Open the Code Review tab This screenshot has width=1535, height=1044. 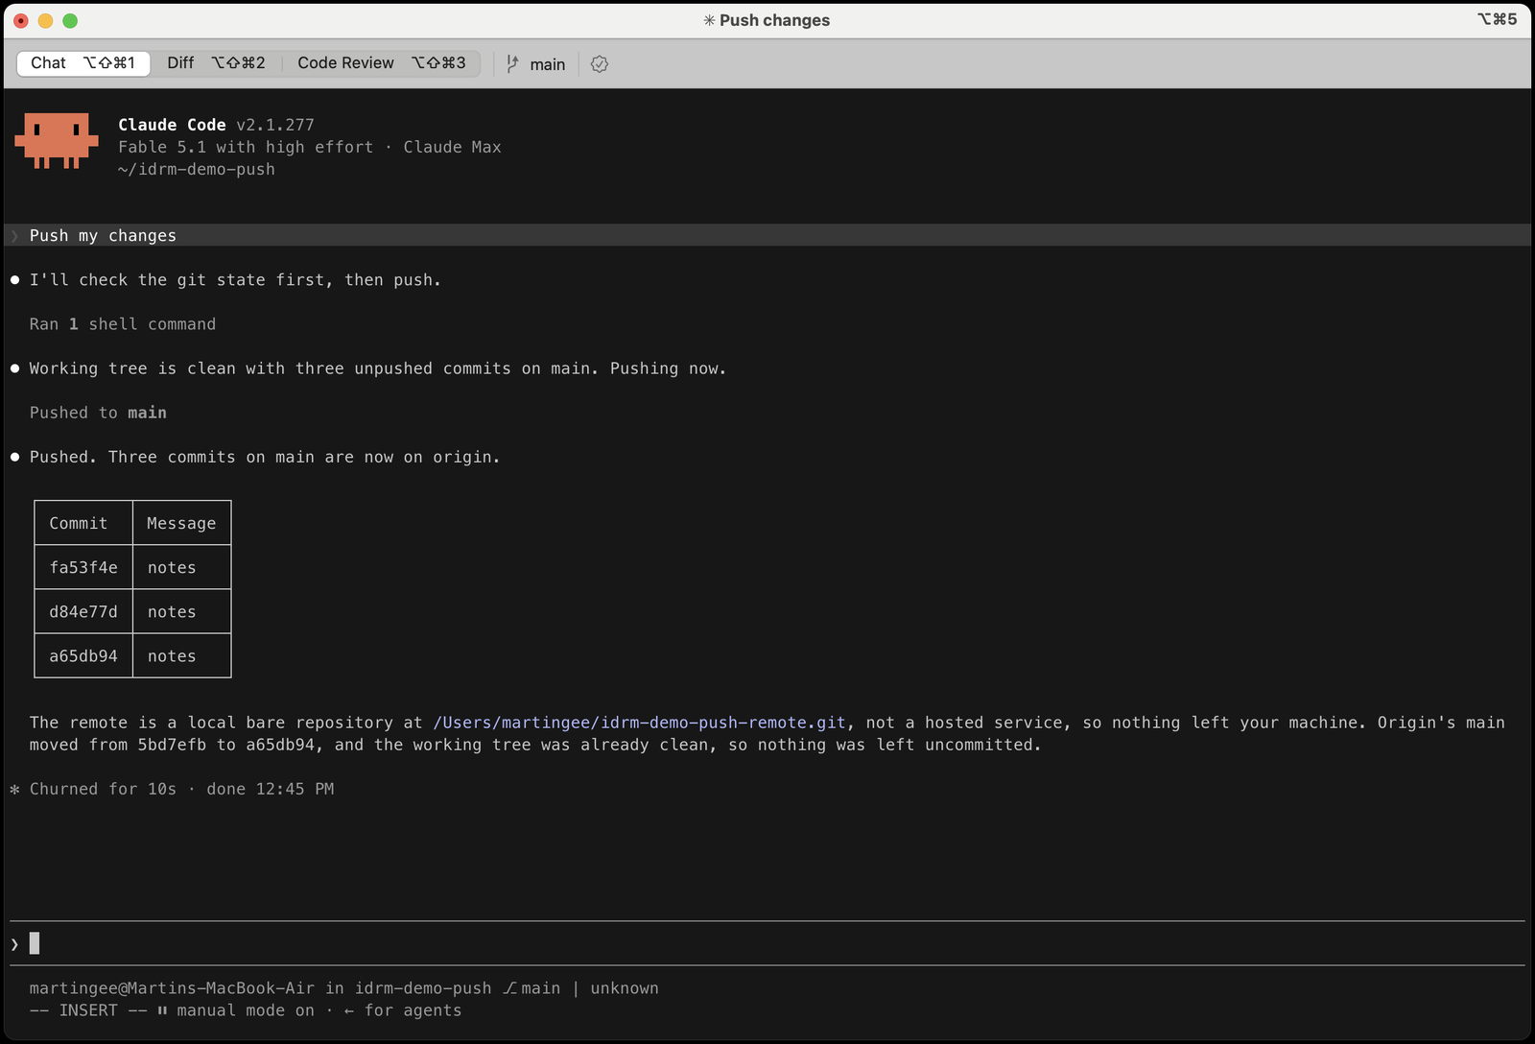click(x=382, y=63)
